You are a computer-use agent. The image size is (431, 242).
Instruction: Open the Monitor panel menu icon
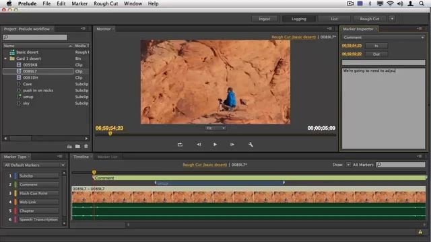coord(329,28)
